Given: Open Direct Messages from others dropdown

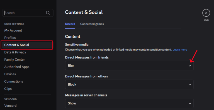Looking at the screenshot, I should [129, 85].
